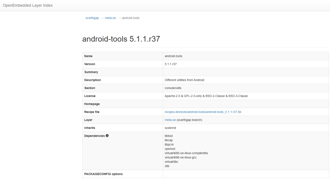Image resolution: width=330 pixels, height=180 pixels.
Task: Click virtual/libc in the dependencies list
Action: coord(171,162)
